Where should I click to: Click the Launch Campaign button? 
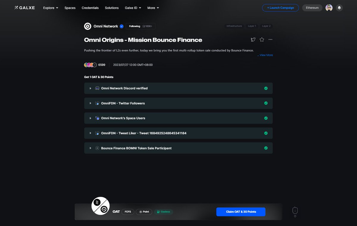tap(281, 8)
